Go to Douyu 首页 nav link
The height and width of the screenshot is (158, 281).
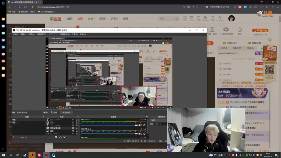pos(70,19)
